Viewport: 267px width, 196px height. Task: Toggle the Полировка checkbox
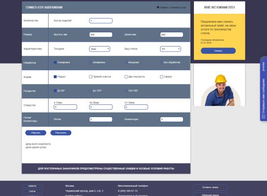click(55, 62)
